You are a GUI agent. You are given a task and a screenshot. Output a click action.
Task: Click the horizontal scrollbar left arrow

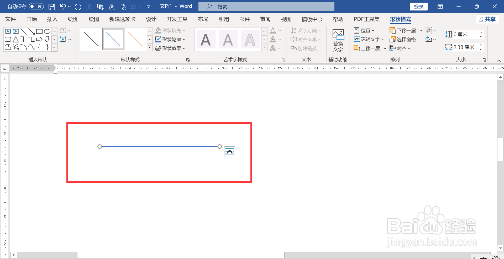[14, 255]
